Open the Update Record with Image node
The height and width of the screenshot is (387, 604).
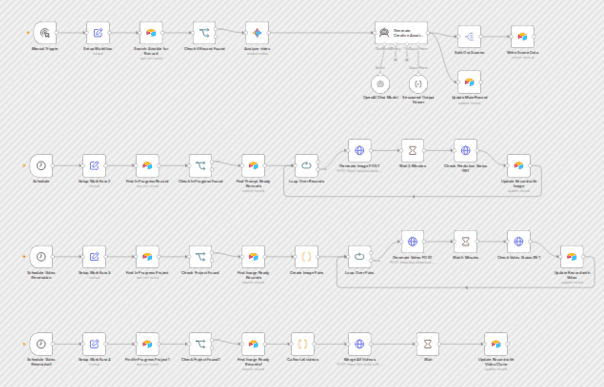(x=519, y=165)
